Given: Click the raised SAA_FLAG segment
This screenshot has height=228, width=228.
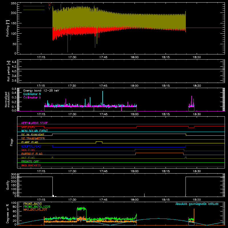Looking at the screenshot, I should pyautogui.click(x=160, y=149).
